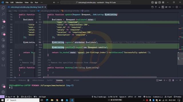Change indentation via Spaces: 4
This screenshot has width=183, height=102.
pos(123,97)
